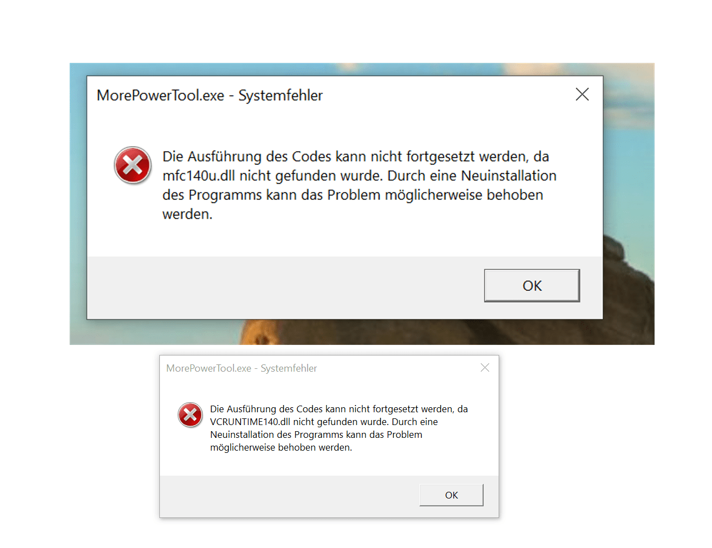Click OK in the VCRUNTIME140.dll error dialog

451,495
